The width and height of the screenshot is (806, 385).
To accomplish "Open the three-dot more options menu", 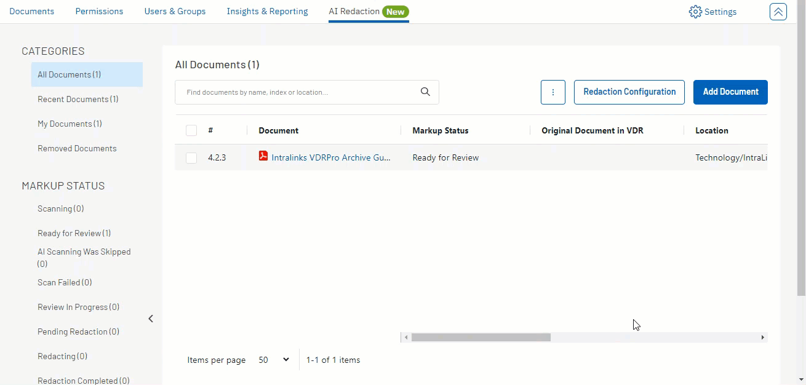I will pyautogui.click(x=553, y=92).
